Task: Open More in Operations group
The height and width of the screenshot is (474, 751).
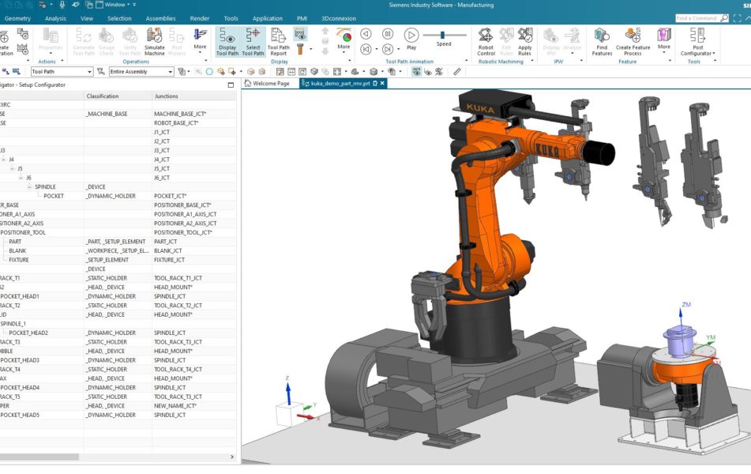Action: tap(201, 39)
